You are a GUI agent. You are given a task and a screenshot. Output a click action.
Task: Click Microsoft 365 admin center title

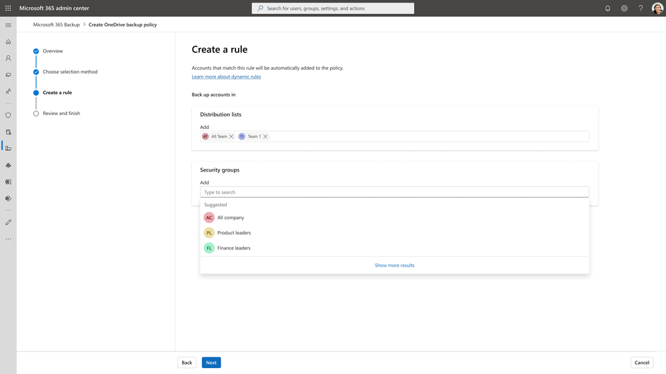coord(55,8)
